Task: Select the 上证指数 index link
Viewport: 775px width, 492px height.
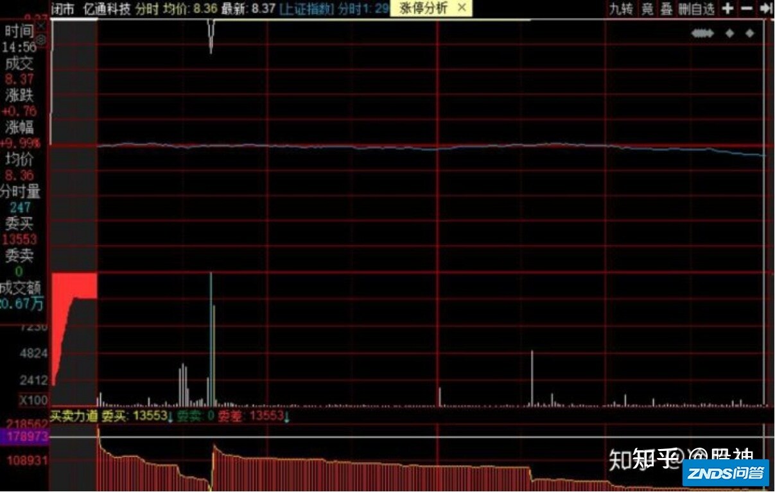Action: [x=306, y=8]
